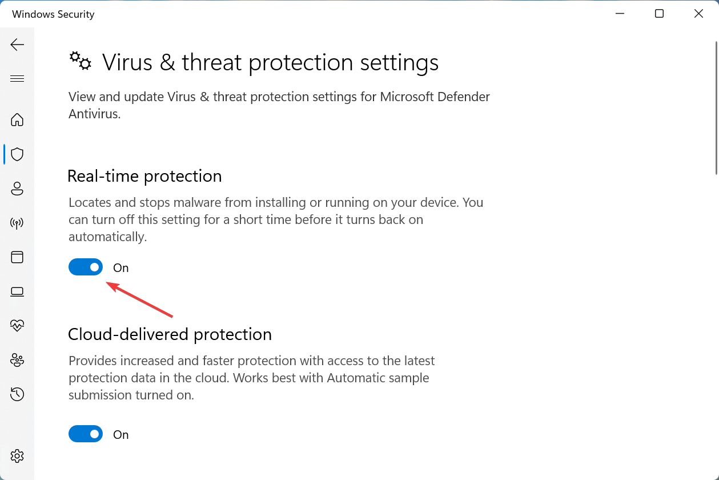Maximize the Windows Security window
This screenshot has height=480, width=719.
tap(659, 13)
